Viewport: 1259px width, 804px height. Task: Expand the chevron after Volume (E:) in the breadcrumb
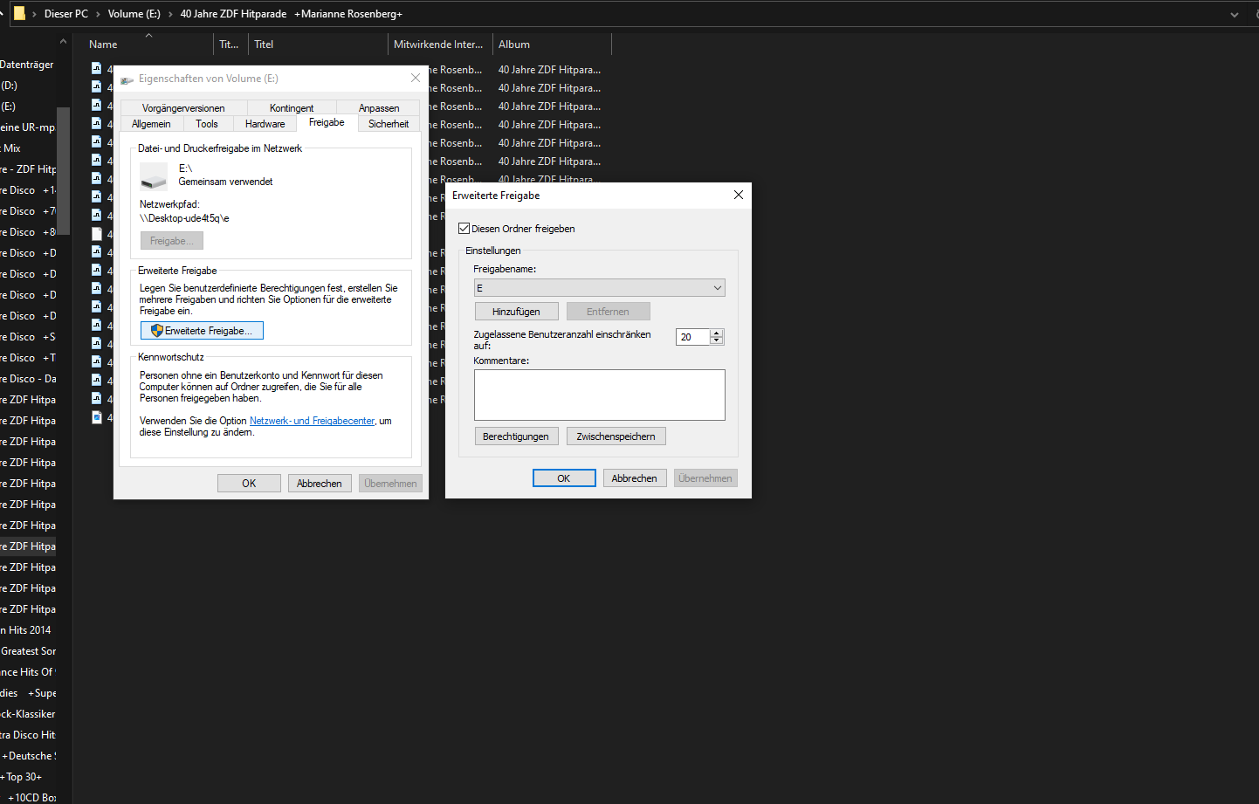pyautogui.click(x=170, y=14)
